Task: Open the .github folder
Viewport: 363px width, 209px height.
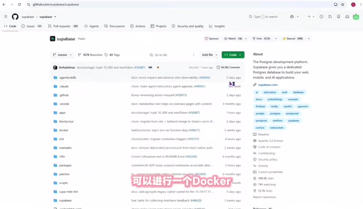Action: click(64, 95)
